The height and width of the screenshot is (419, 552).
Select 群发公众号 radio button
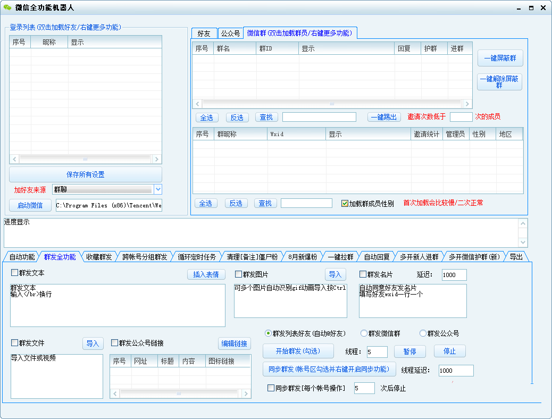(x=423, y=333)
